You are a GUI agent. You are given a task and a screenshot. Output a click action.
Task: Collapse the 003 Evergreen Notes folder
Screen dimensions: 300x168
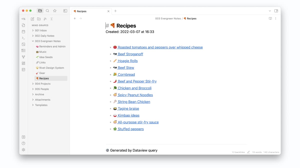click(33, 41)
